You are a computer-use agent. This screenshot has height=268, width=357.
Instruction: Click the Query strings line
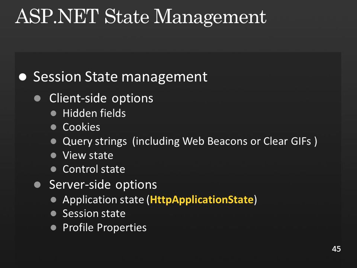coord(190,141)
